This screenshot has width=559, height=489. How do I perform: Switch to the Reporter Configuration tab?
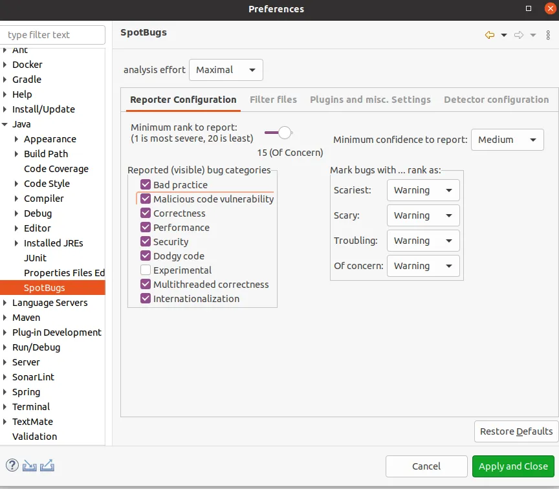(183, 100)
